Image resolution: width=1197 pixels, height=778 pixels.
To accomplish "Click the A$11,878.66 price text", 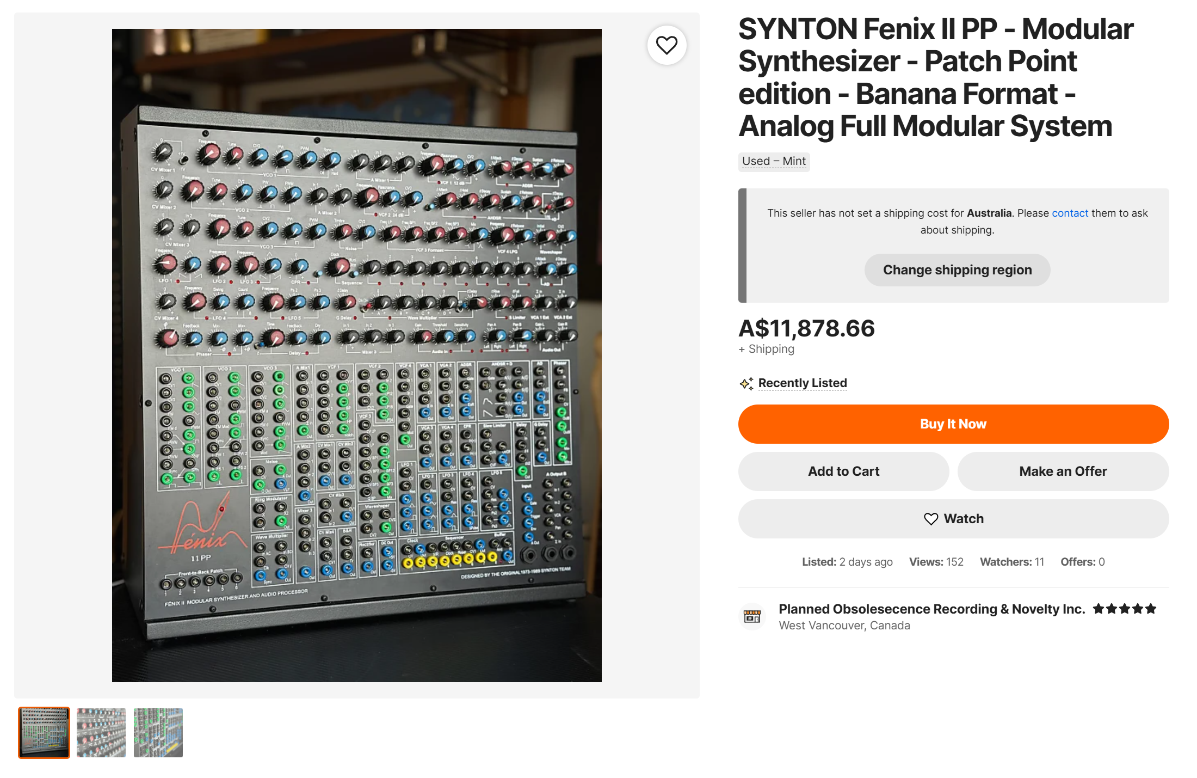I will tap(806, 328).
